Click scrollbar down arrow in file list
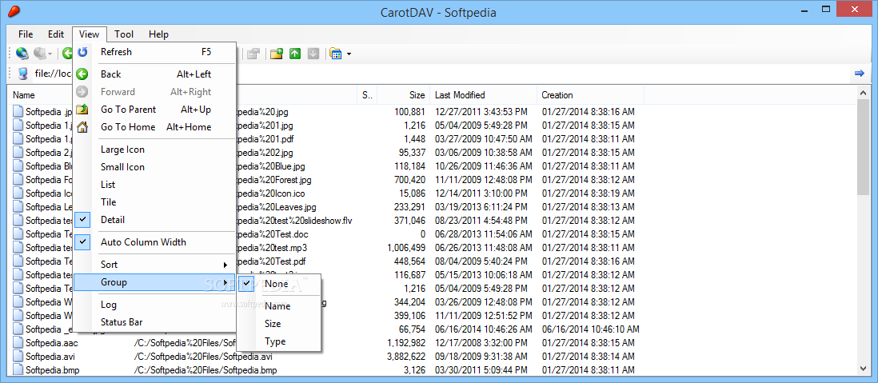The image size is (878, 383). [863, 368]
